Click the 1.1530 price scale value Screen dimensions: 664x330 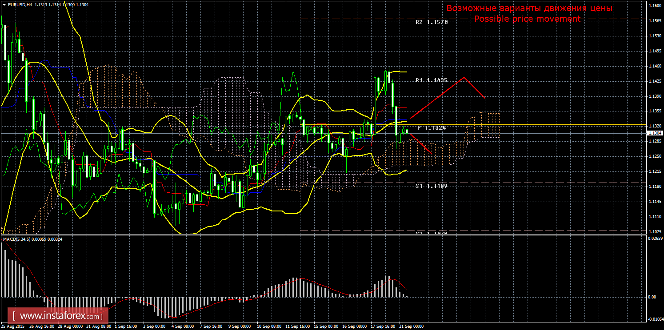655,36
